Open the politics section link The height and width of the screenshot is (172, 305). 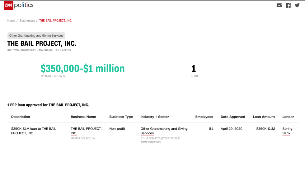pyautogui.click(x=24, y=5)
